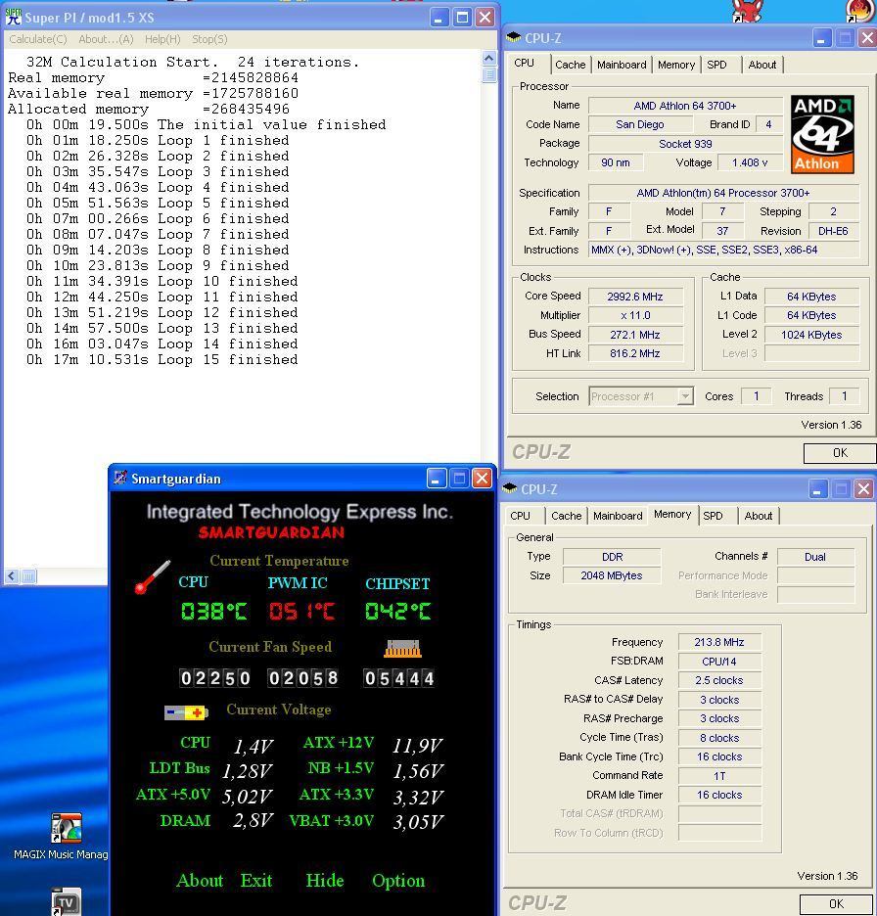Click the orange fan connector icon
Image resolution: width=877 pixels, height=916 pixels.
402,649
